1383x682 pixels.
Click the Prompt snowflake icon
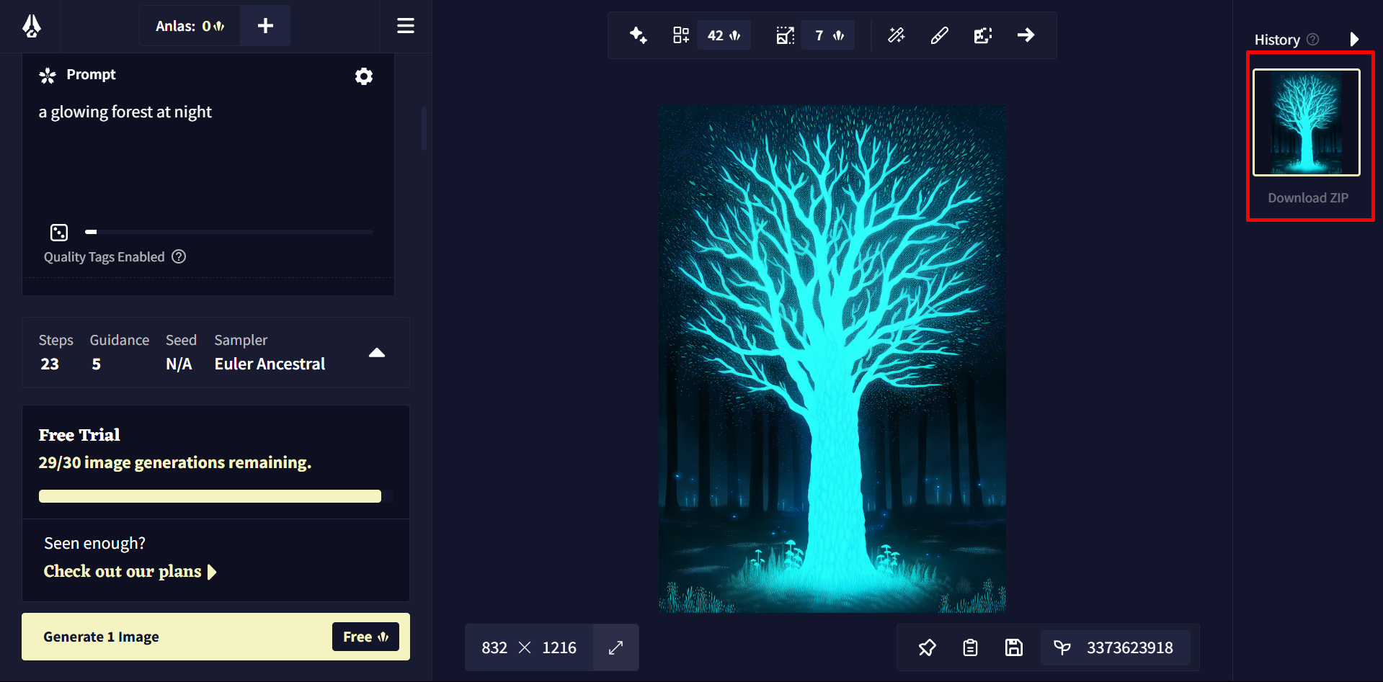[48, 76]
